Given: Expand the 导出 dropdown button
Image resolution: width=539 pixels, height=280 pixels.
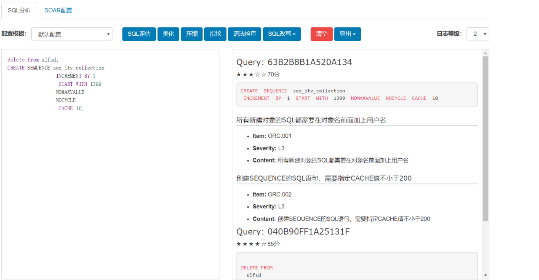Looking at the screenshot, I should 347,34.
